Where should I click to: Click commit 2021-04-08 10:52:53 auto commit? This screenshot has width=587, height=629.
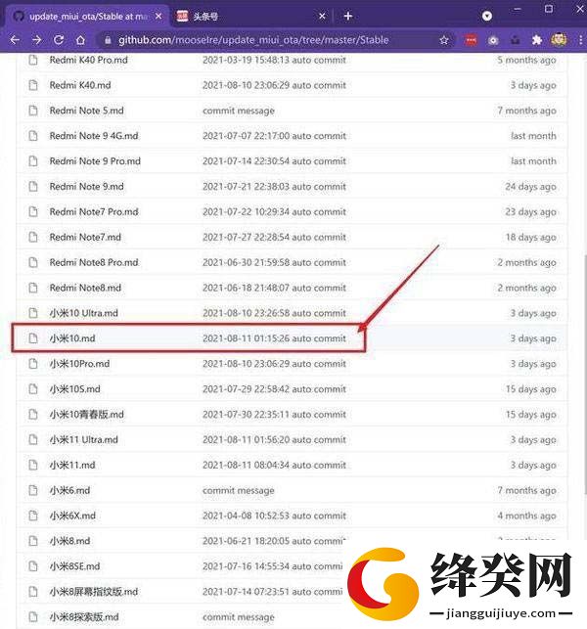click(274, 516)
